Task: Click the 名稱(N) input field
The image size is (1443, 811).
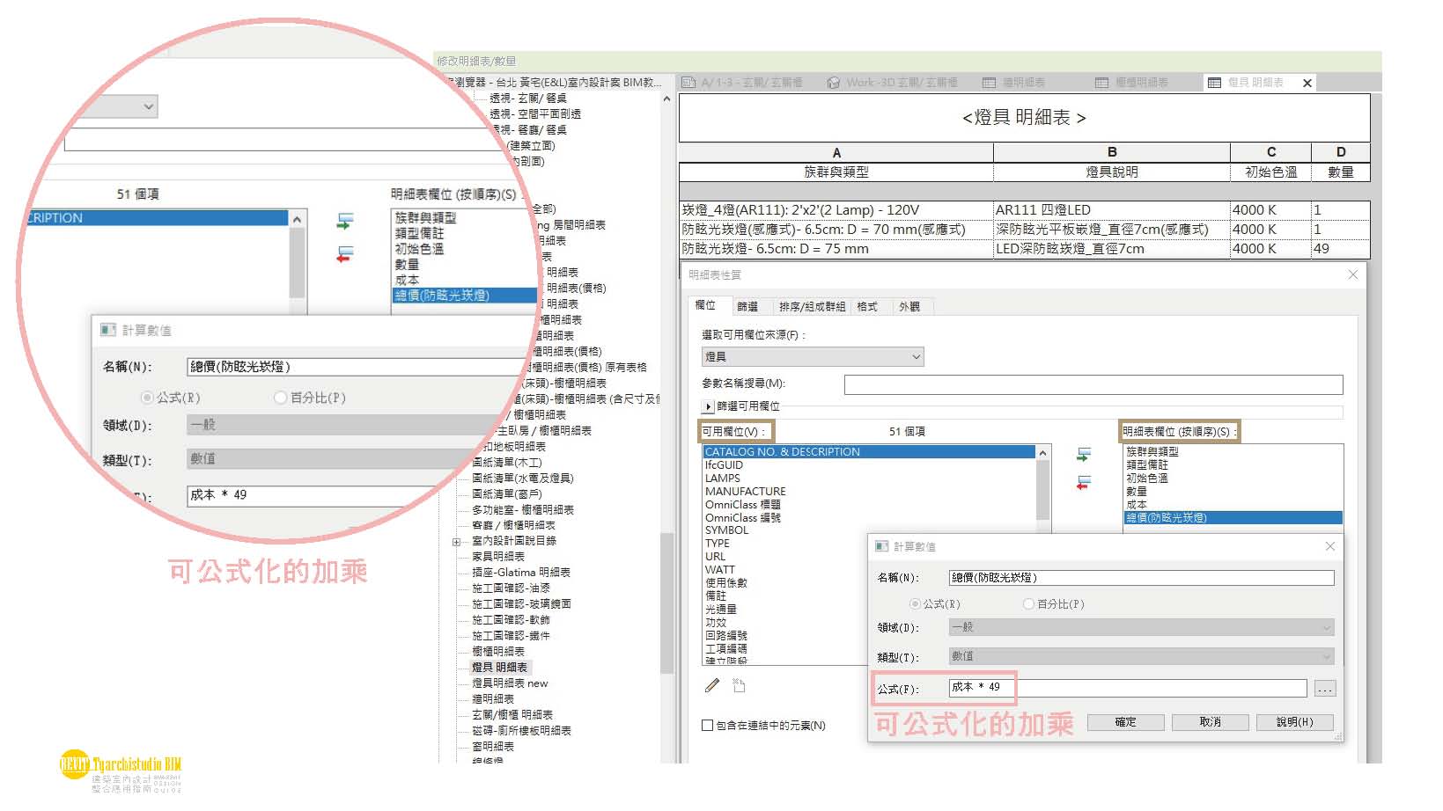Action: click(1141, 578)
